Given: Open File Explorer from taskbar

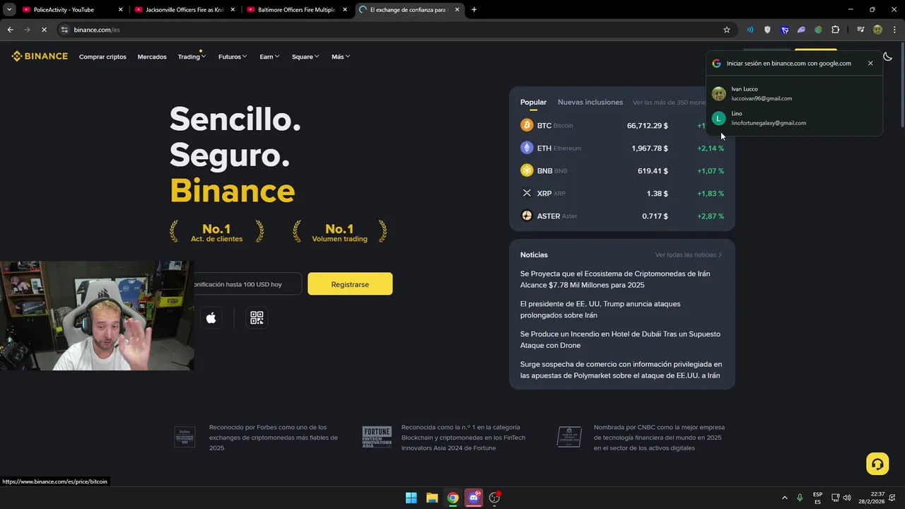Looking at the screenshot, I should pos(431,498).
